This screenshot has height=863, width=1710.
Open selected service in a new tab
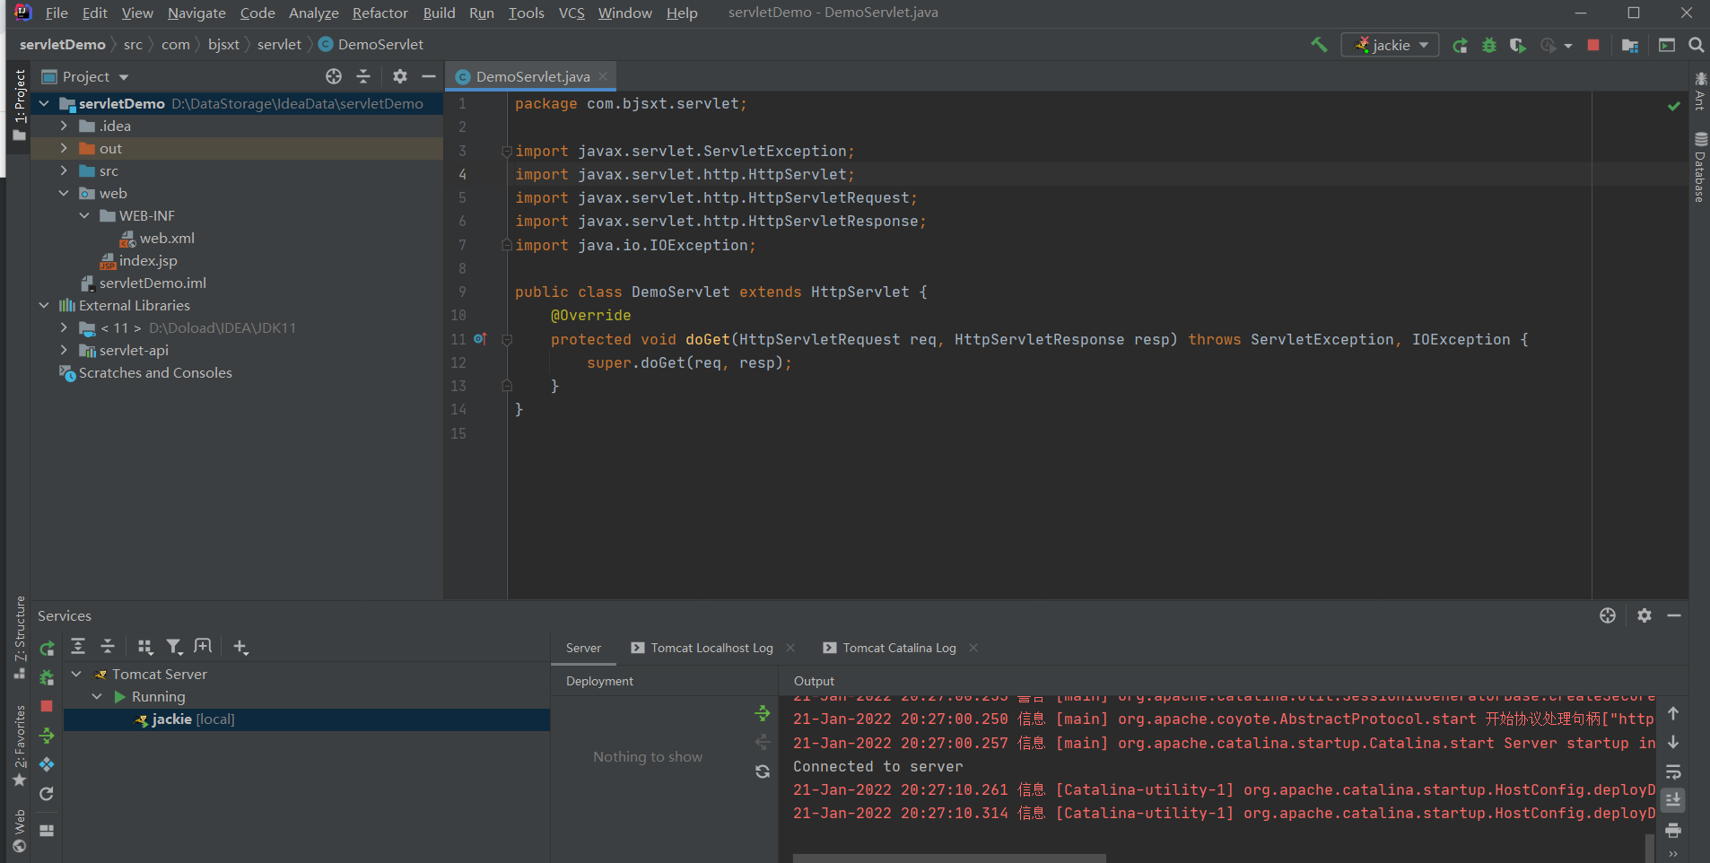(x=204, y=646)
